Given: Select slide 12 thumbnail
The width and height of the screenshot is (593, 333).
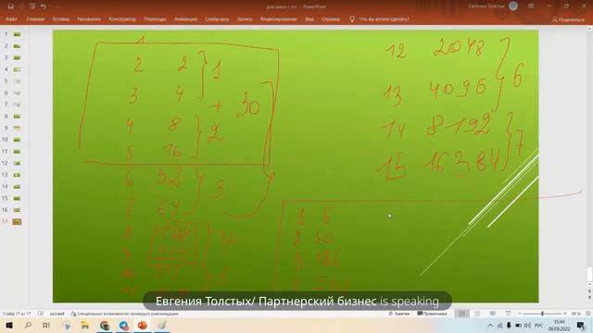Looking at the screenshot, I should pyautogui.click(x=17, y=163).
